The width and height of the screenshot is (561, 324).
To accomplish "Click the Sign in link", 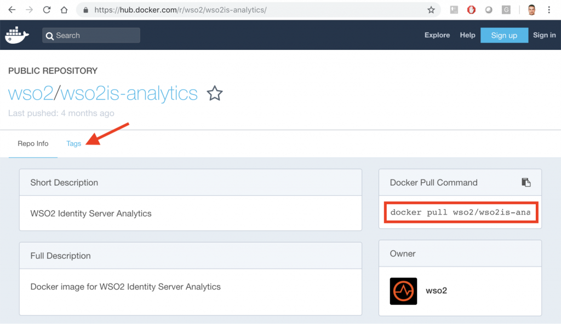I will tap(544, 35).
